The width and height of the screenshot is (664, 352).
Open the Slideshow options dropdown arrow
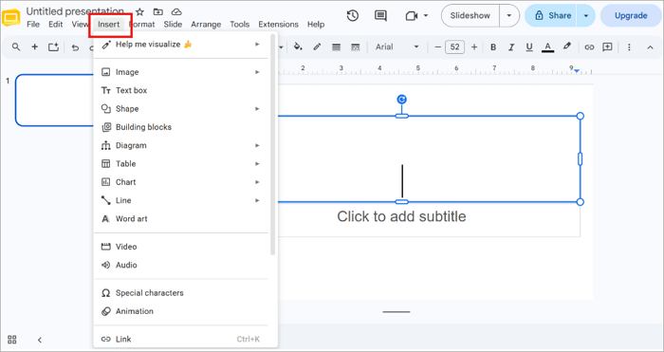(509, 16)
